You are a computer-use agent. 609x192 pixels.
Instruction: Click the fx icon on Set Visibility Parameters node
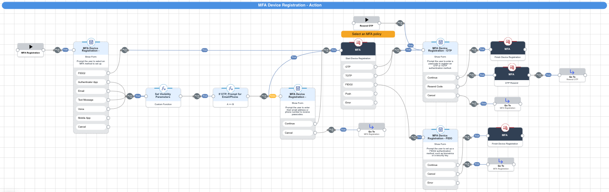(x=163, y=89)
